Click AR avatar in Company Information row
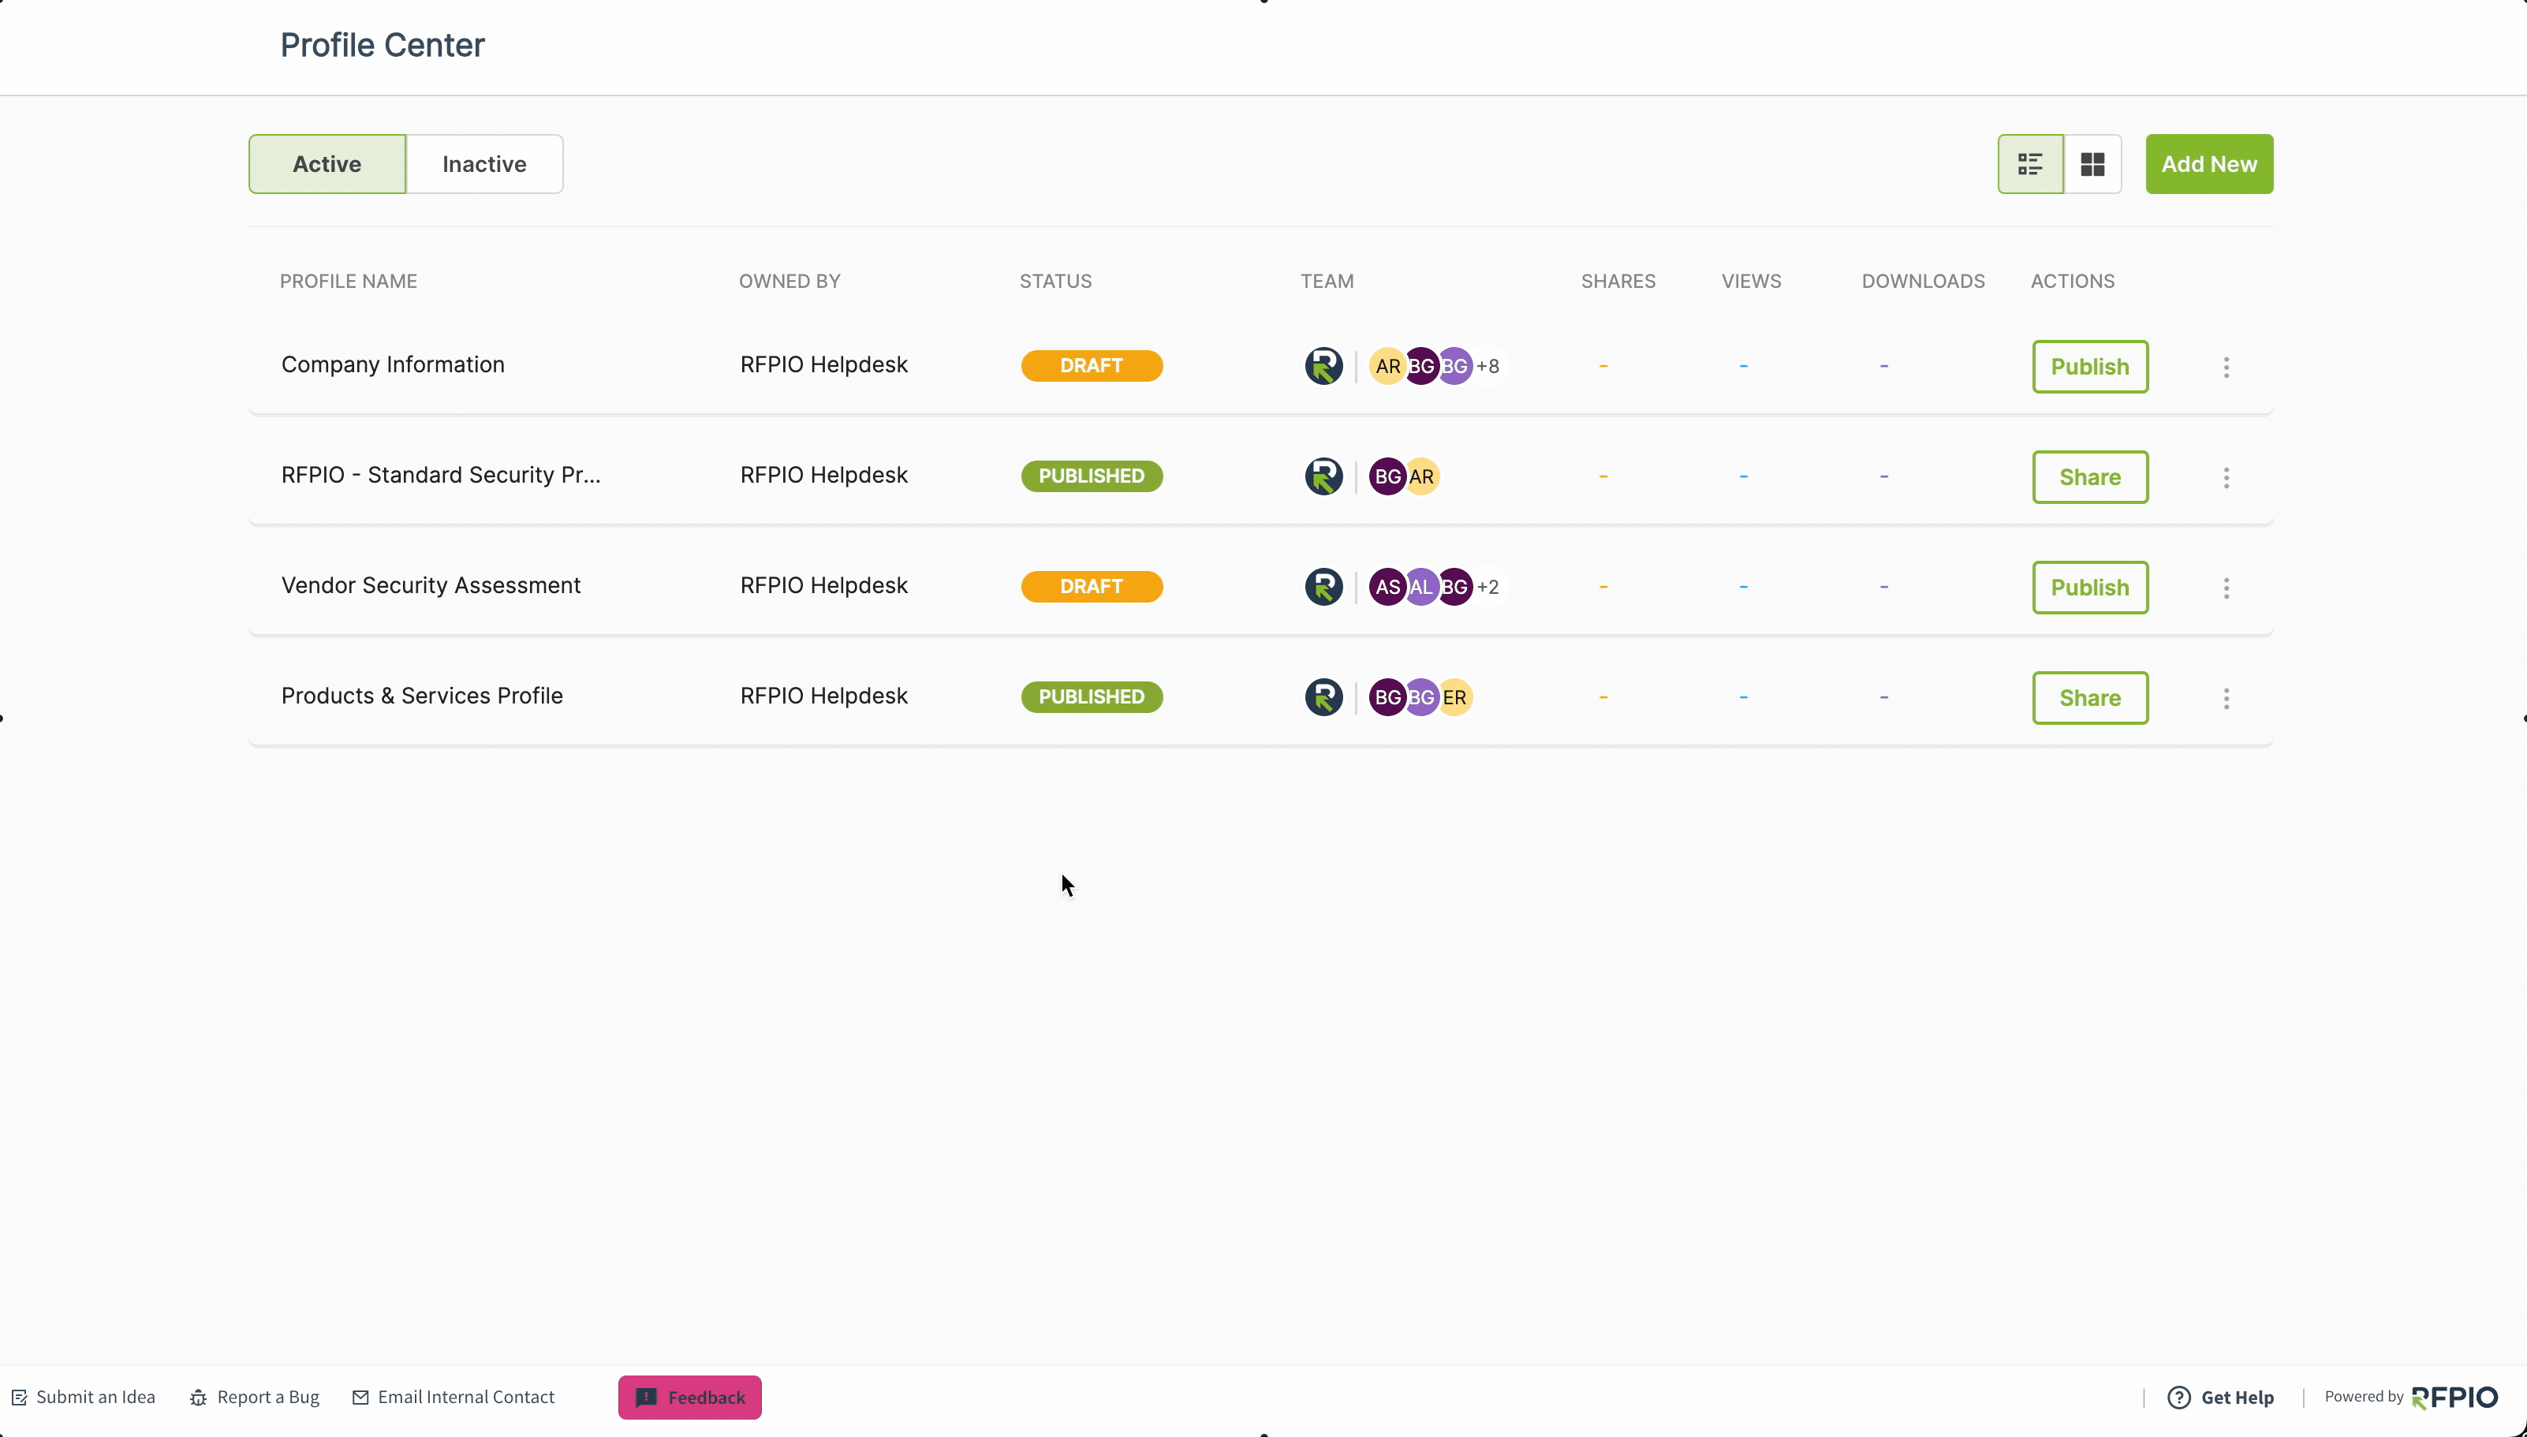The height and width of the screenshot is (1437, 2527). pos(1387,366)
